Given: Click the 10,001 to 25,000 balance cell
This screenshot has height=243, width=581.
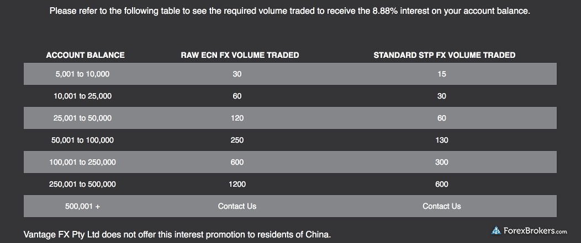Looking at the screenshot, I should pos(83,96).
